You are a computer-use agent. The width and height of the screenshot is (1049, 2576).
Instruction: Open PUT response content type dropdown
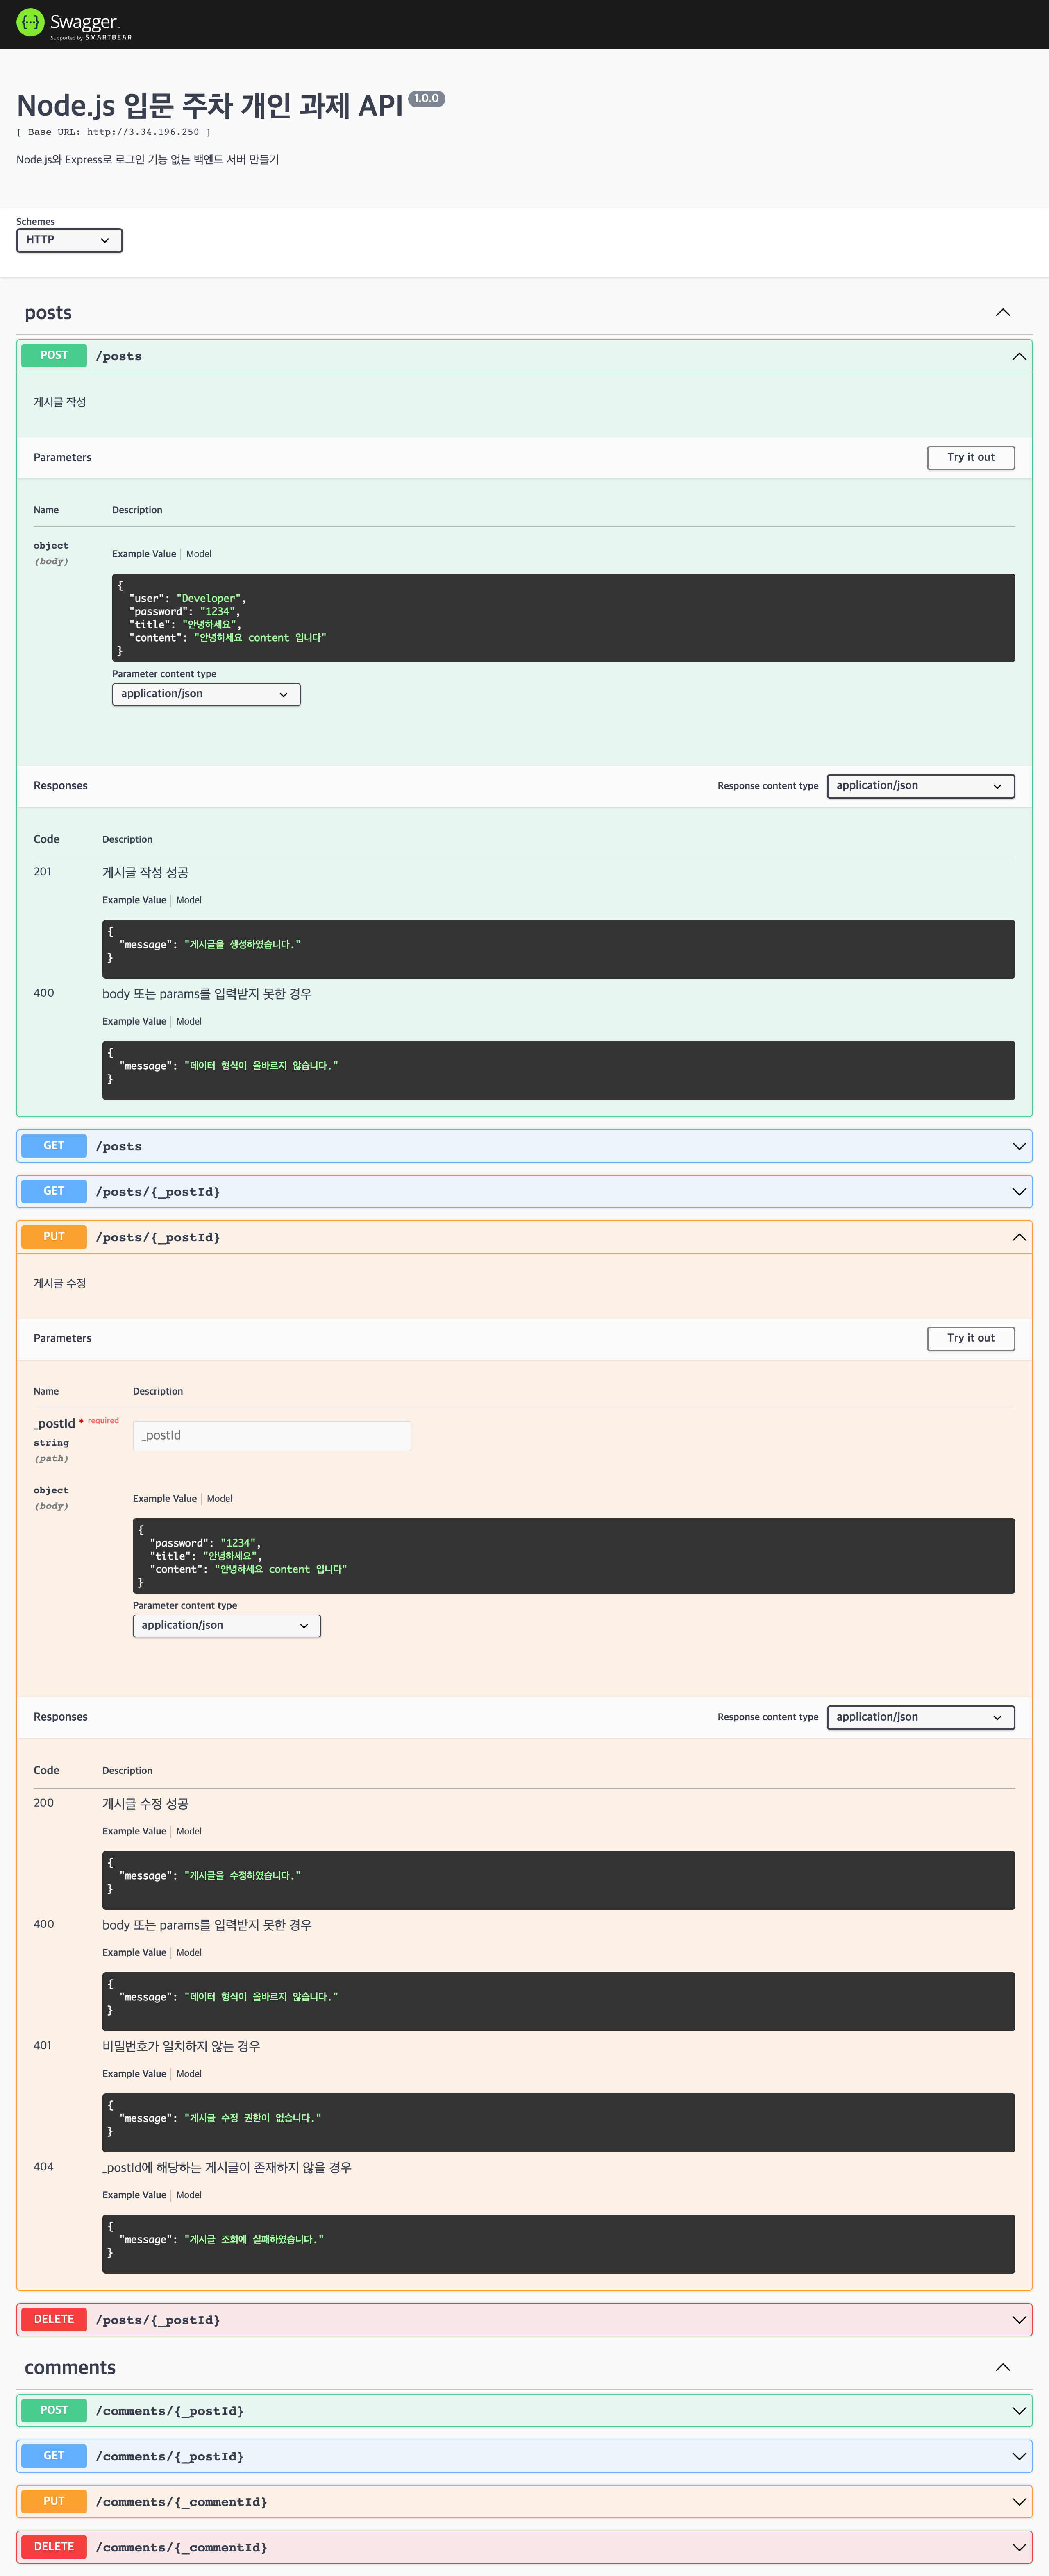tap(919, 1717)
